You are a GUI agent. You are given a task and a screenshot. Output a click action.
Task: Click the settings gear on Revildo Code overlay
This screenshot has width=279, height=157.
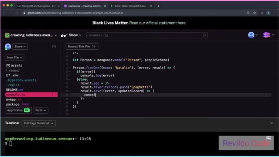[x=269, y=138]
